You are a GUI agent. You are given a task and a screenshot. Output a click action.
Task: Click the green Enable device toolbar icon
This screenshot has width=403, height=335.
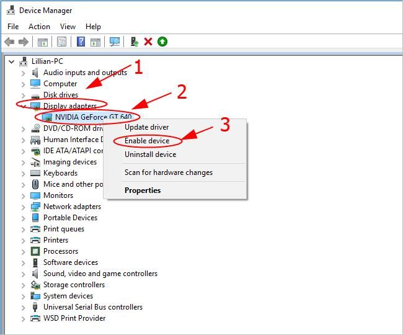(x=162, y=42)
